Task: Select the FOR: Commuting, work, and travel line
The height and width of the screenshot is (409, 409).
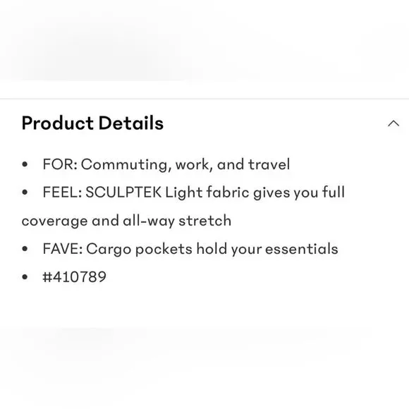Action: [166, 164]
